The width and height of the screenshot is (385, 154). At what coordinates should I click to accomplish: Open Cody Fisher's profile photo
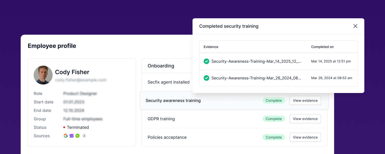coord(43,75)
